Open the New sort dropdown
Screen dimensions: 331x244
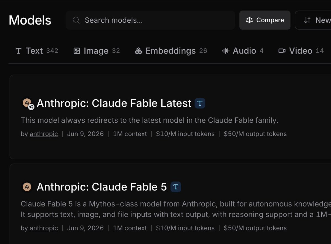click(313, 20)
